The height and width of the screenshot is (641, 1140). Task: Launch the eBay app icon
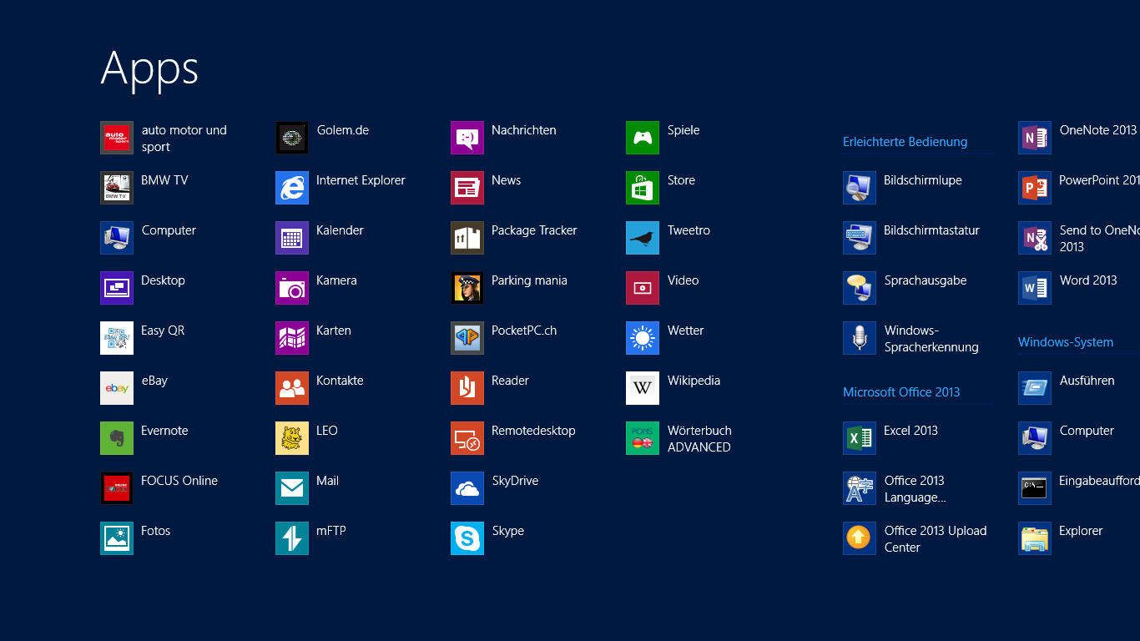pos(117,388)
